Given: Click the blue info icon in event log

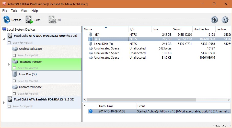Looking at the screenshot, I should (x=91, y=111).
